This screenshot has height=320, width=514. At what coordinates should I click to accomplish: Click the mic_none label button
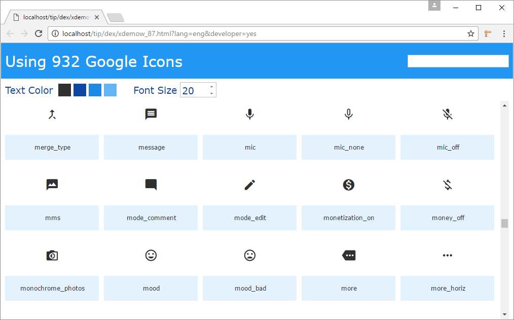[348, 148]
